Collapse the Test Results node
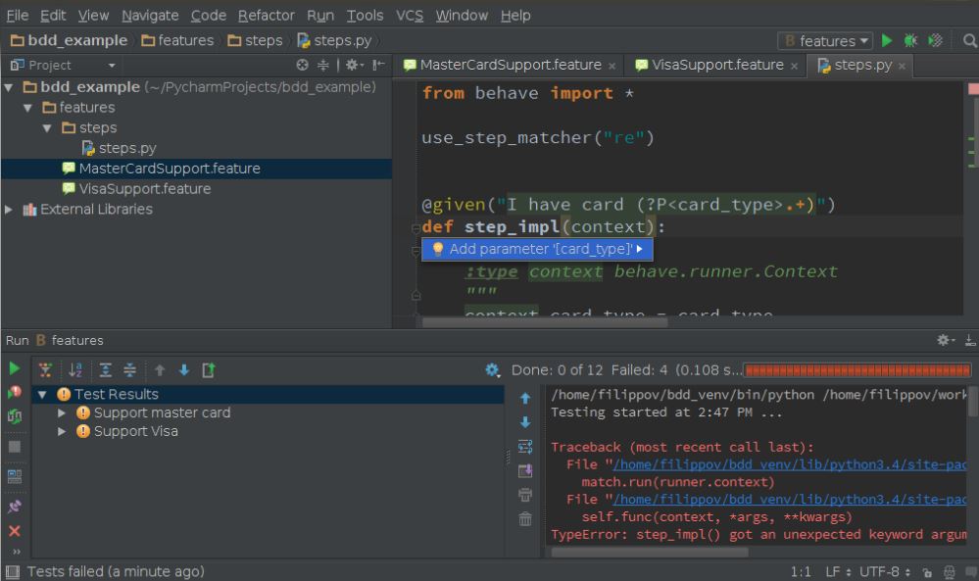Image resolution: width=979 pixels, height=581 pixels. coord(42,395)
